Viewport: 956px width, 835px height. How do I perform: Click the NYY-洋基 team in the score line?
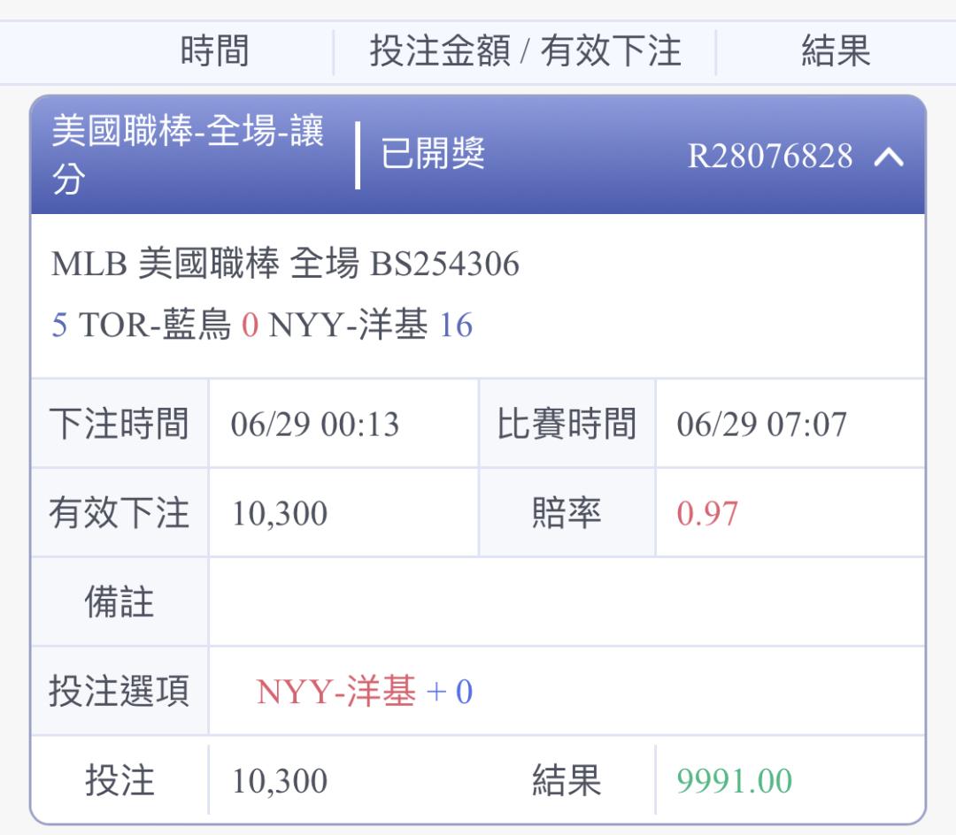click(348, 324)
